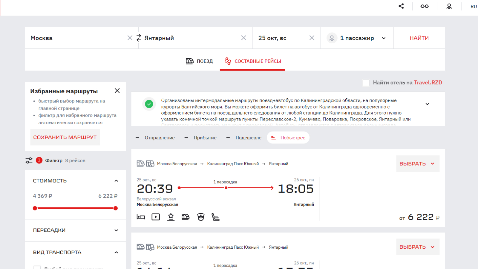
Task: Expand the intermodal routes info notice
Action: [427, 104]
